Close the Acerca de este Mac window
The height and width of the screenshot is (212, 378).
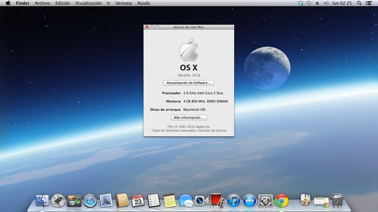147,27
